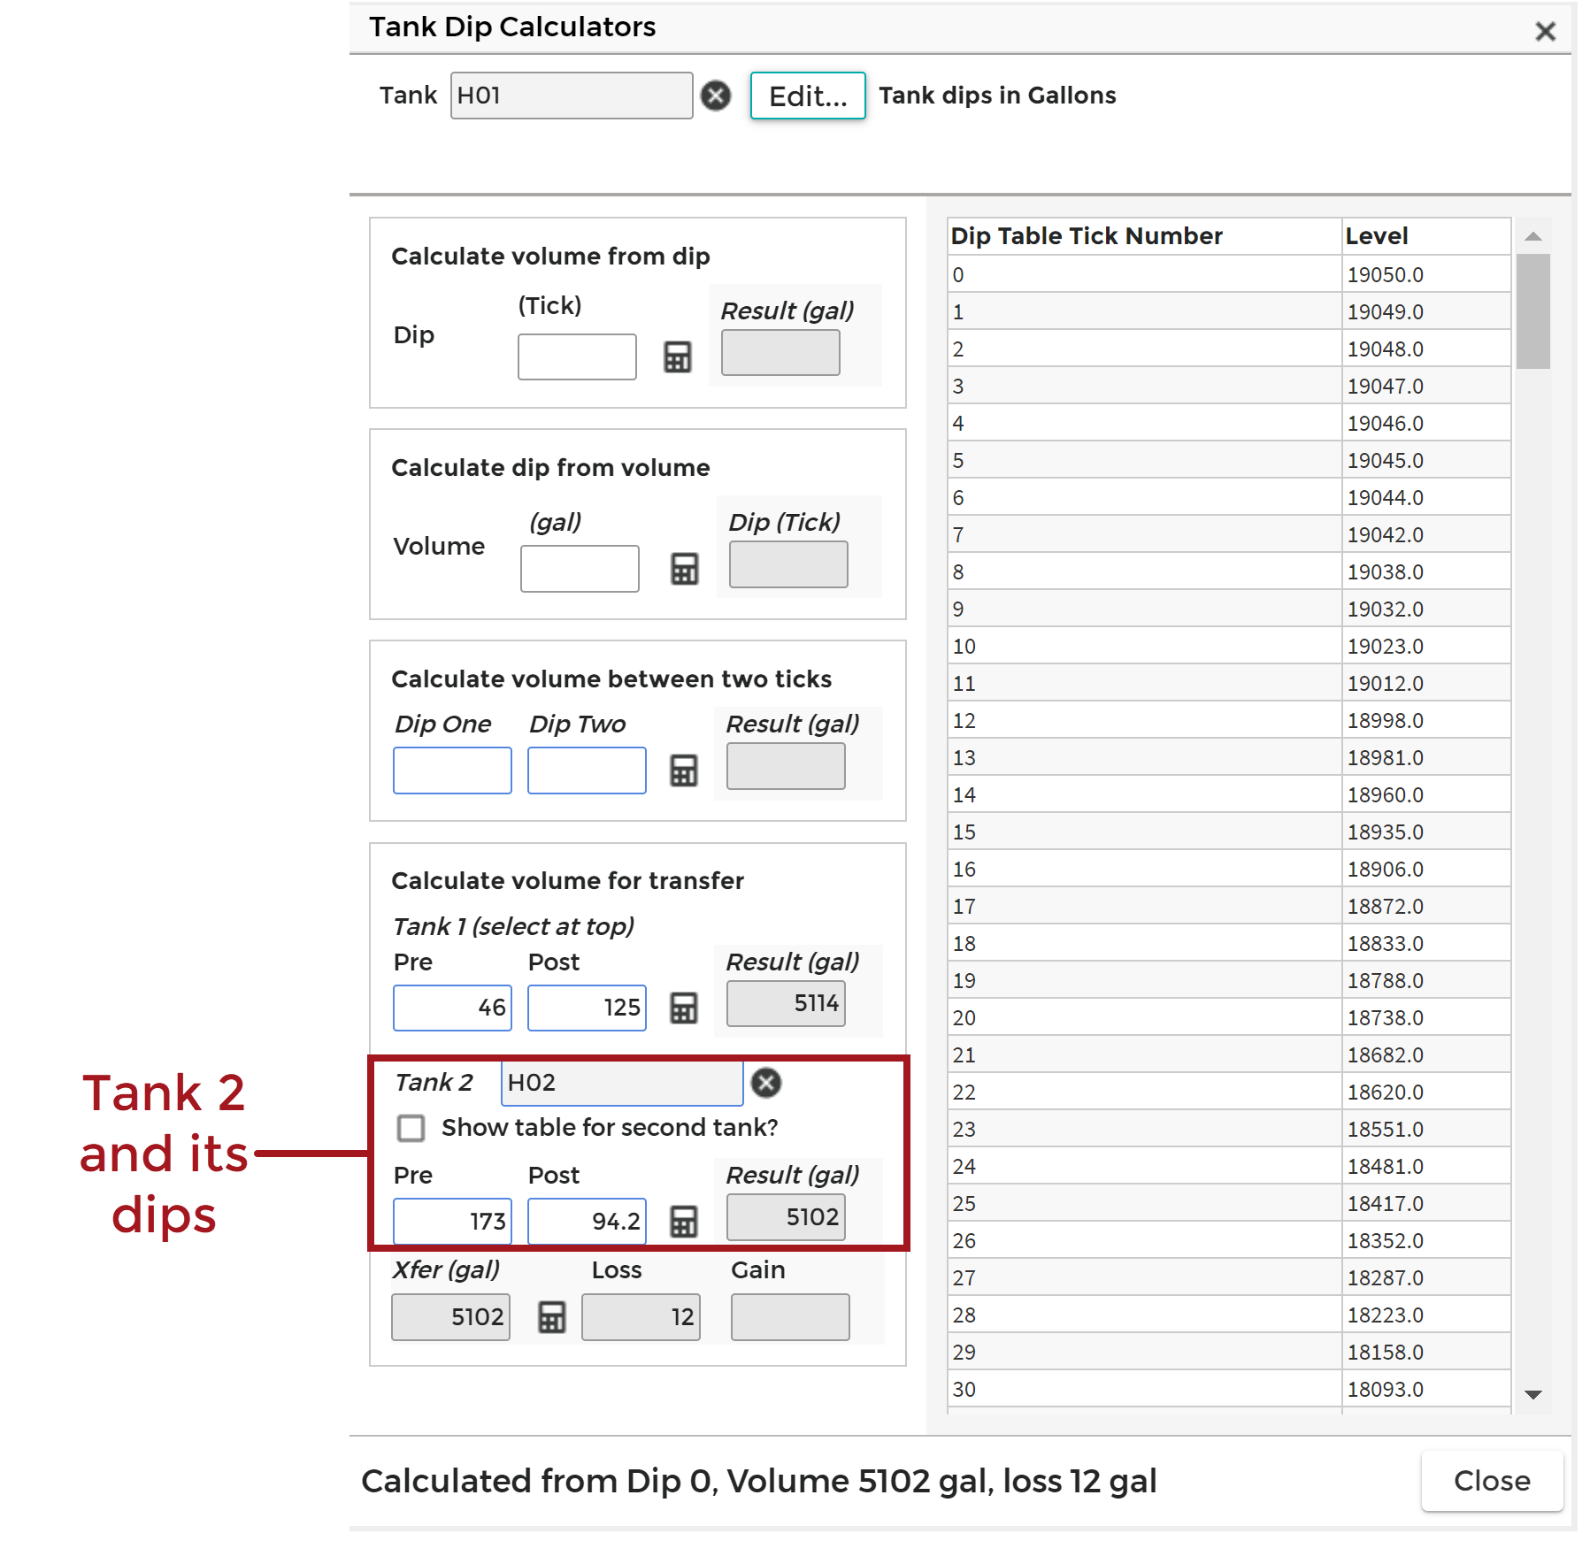This screenshot has width=1590, height=1541.
Task: Select level cell 19038.0
Action: tap(1426, 572)
